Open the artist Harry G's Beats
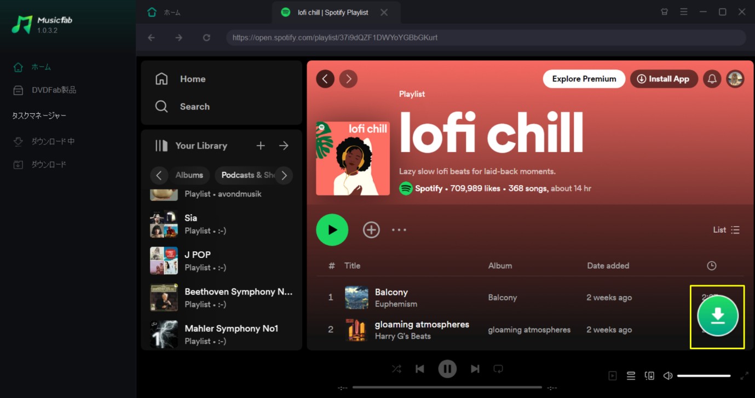Image resolution: width=755 pixels, height=398 pixels. (402, 336)
